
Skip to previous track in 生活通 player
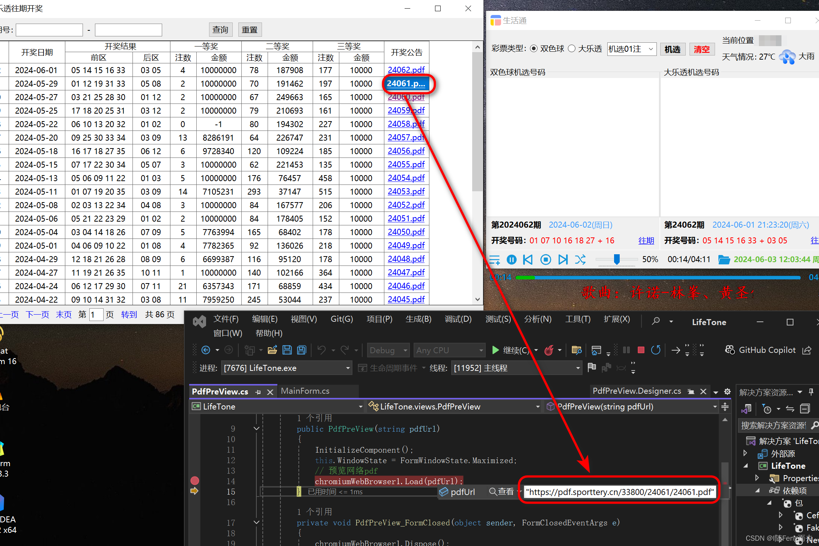528,259
